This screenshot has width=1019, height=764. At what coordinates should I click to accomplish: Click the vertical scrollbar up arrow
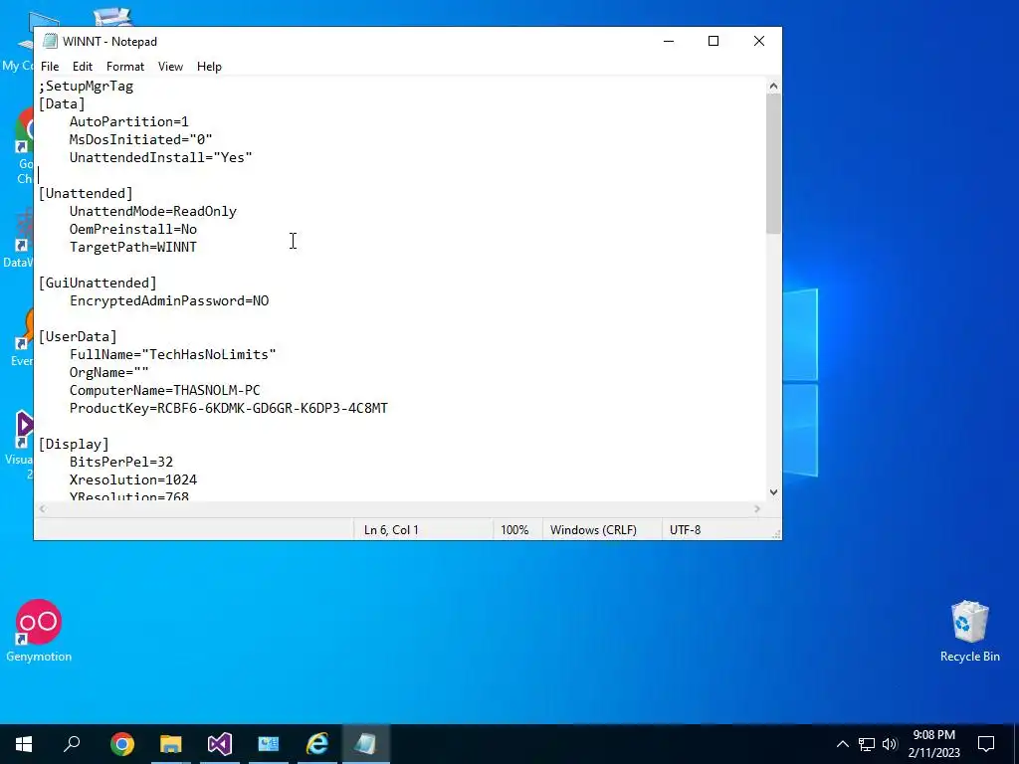(773, 86)
